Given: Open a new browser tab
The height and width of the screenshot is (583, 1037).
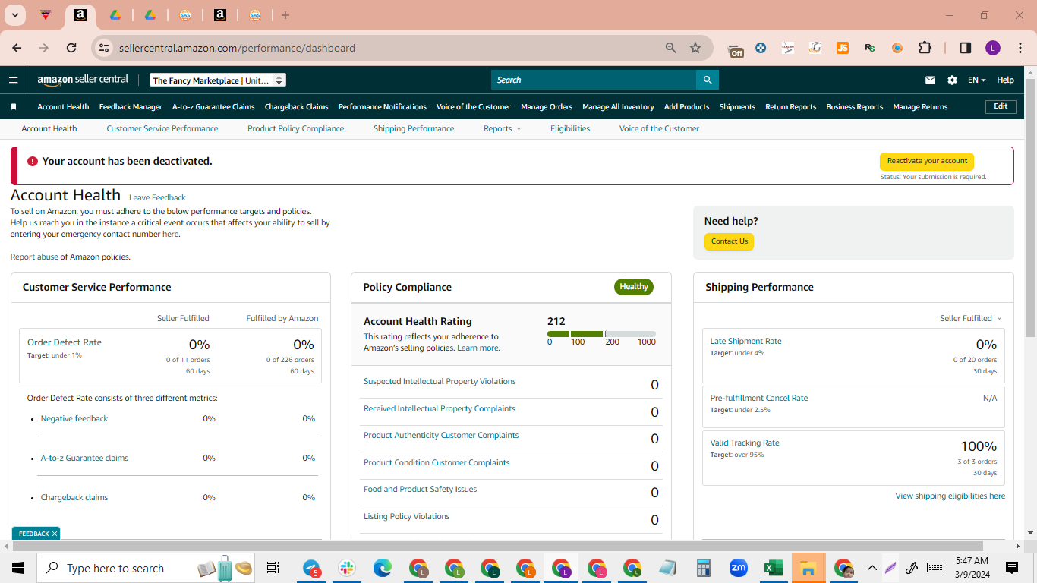Looking at the screenshot, I should tap(285, 15).
